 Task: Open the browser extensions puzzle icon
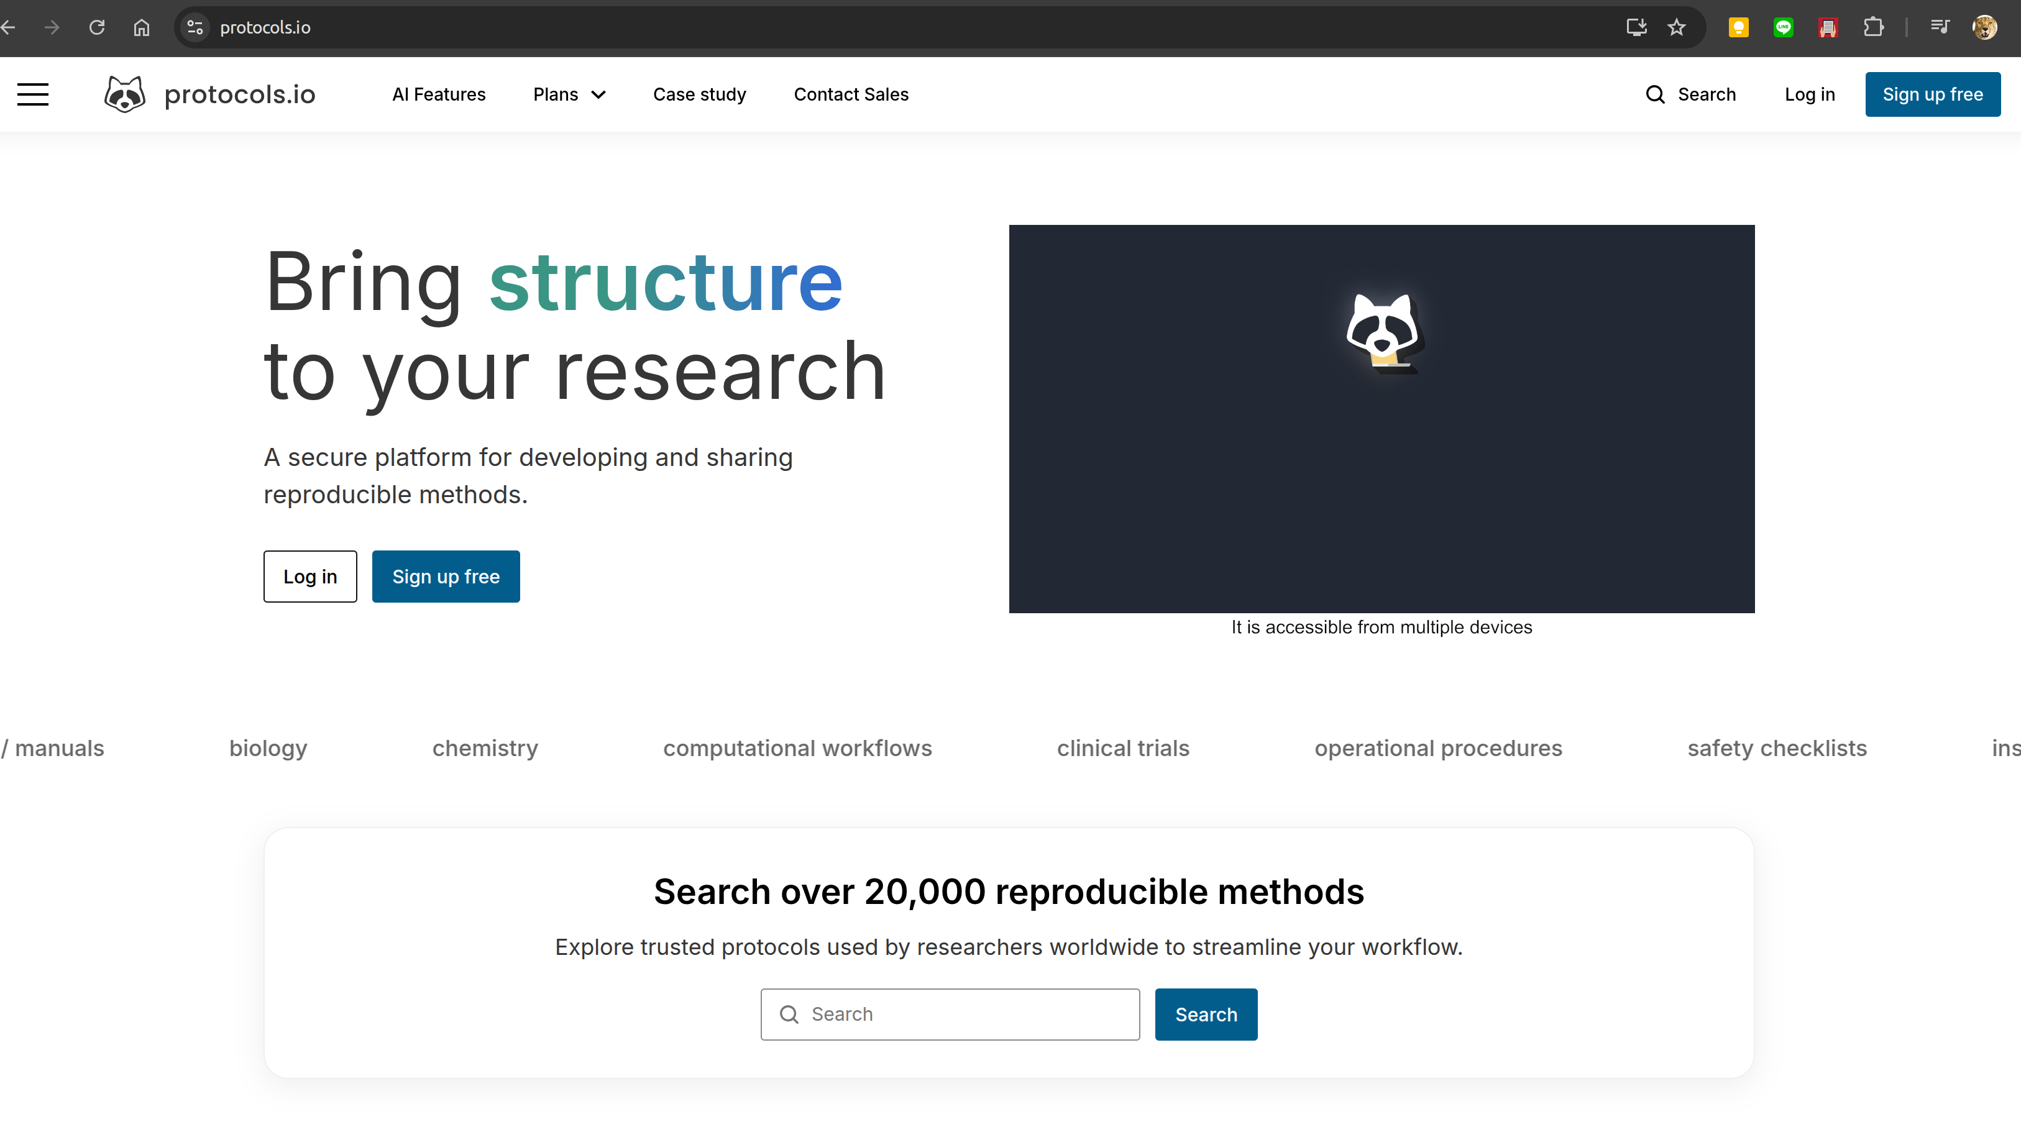point(1872,27)
